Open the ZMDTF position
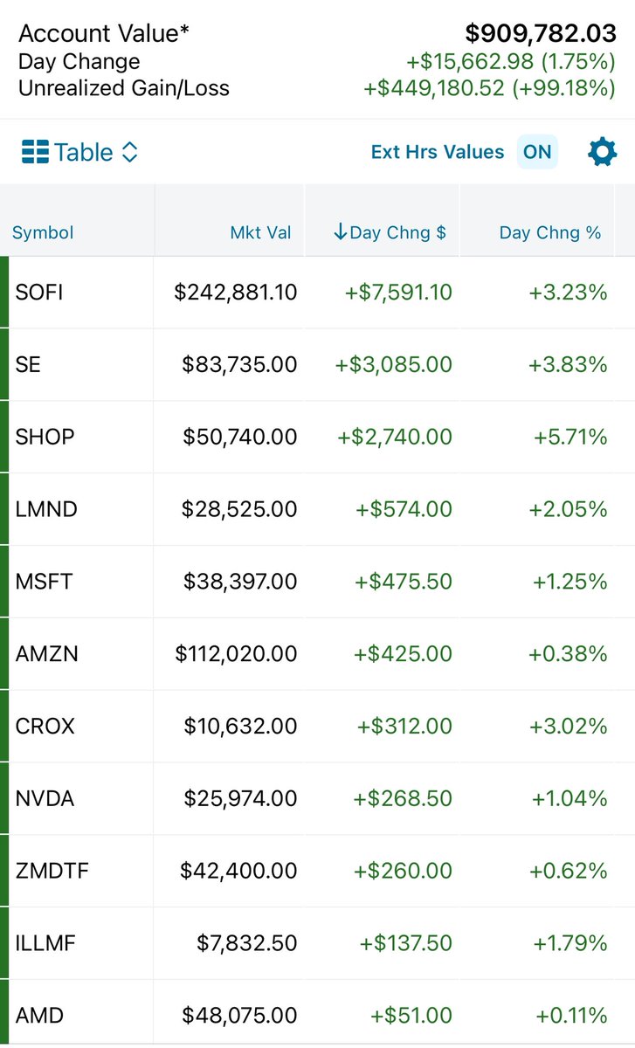The height and width of the screenshot is (1048, 635). pos(317,872)
